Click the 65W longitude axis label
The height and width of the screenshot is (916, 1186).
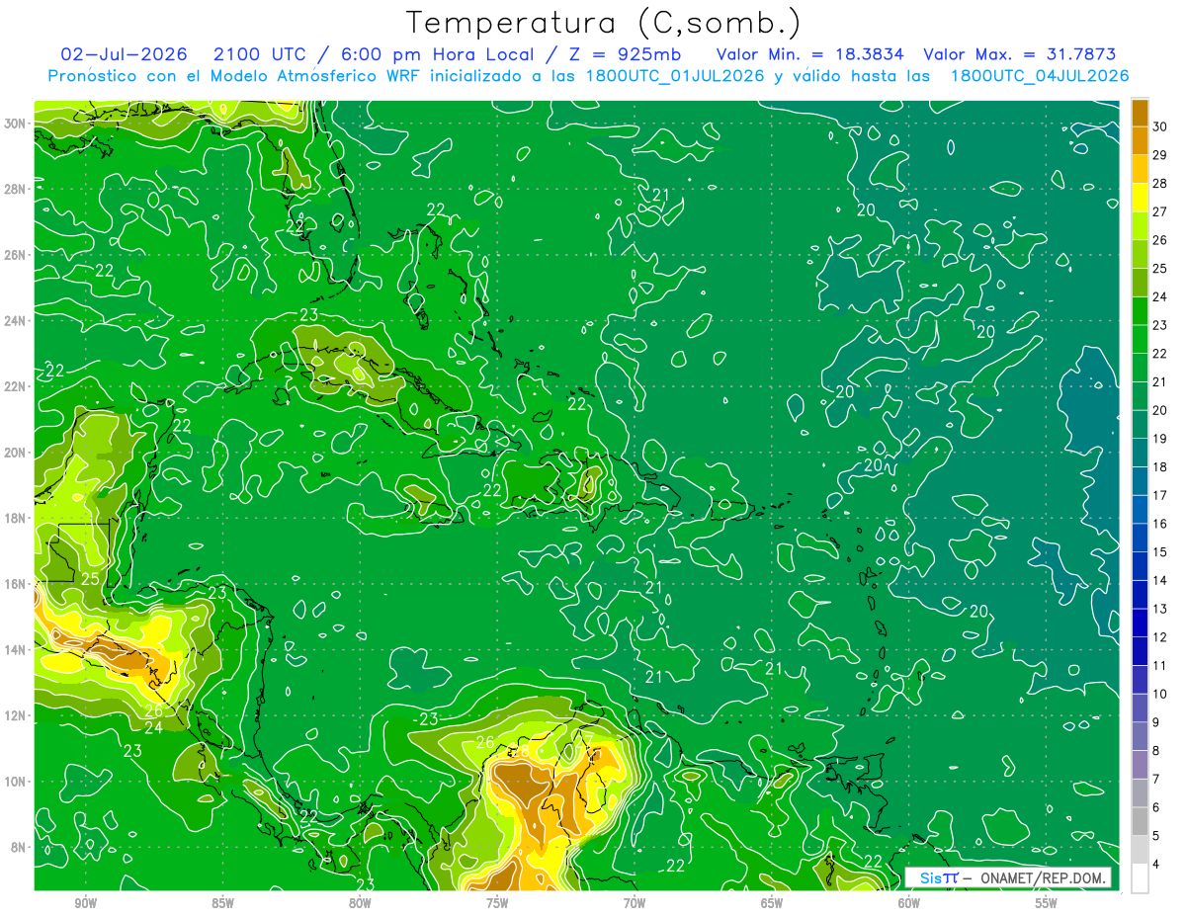pos(772,903)
